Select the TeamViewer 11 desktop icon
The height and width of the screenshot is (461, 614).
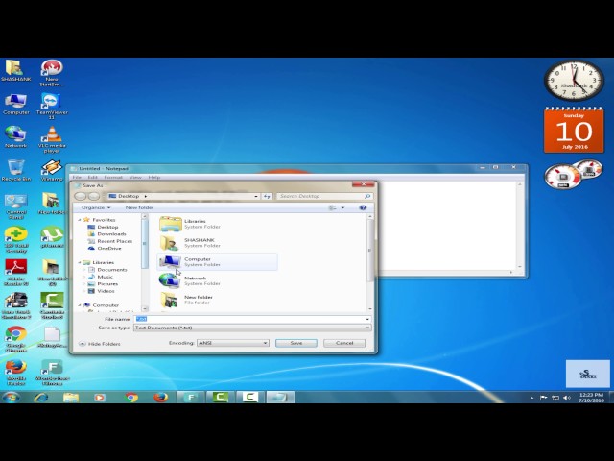(52, 106)
